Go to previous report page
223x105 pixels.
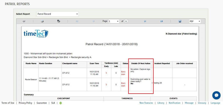click(x=93, y=21)
